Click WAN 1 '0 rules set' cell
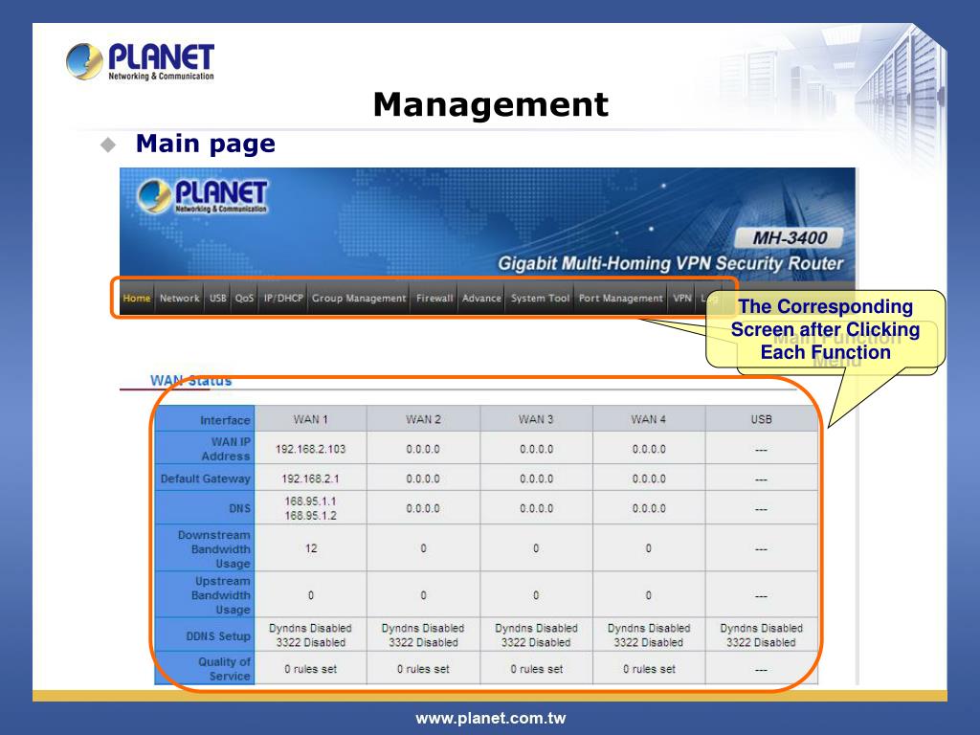Screen dimensions: 980x735 pos(311,669)
